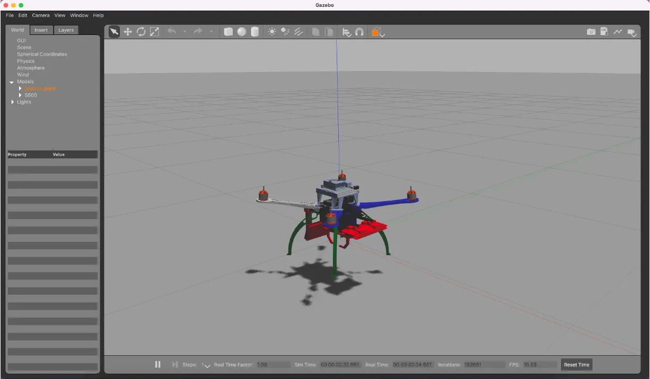Screen dimensions: 650x379
Task: Click the Sim Time value field
Action: [x=340, y=365]
